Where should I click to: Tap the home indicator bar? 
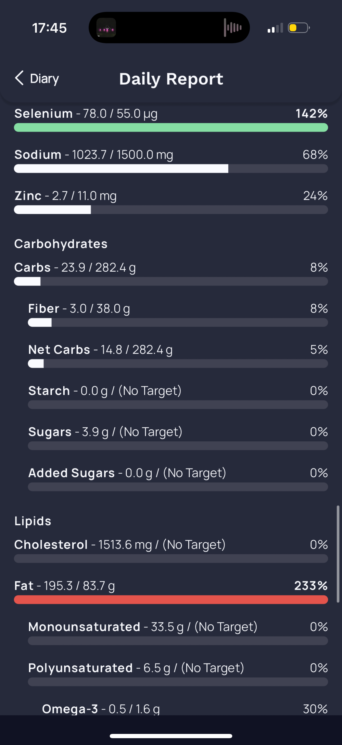coord(171,736)
